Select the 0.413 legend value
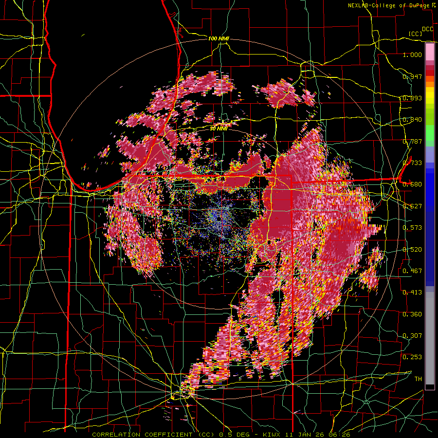This screenshot has width=438, height=438. (412, 292)
